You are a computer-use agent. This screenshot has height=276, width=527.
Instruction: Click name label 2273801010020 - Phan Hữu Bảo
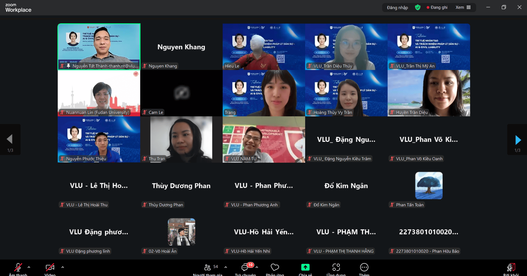click(427, 251)
